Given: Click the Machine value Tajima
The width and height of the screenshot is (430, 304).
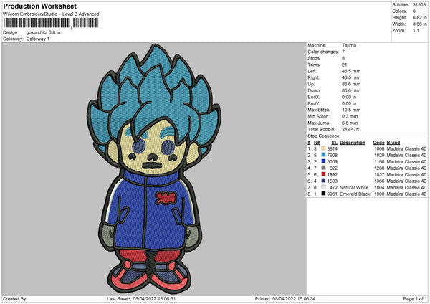Looking at the screenshot, I should coord(349,45).
